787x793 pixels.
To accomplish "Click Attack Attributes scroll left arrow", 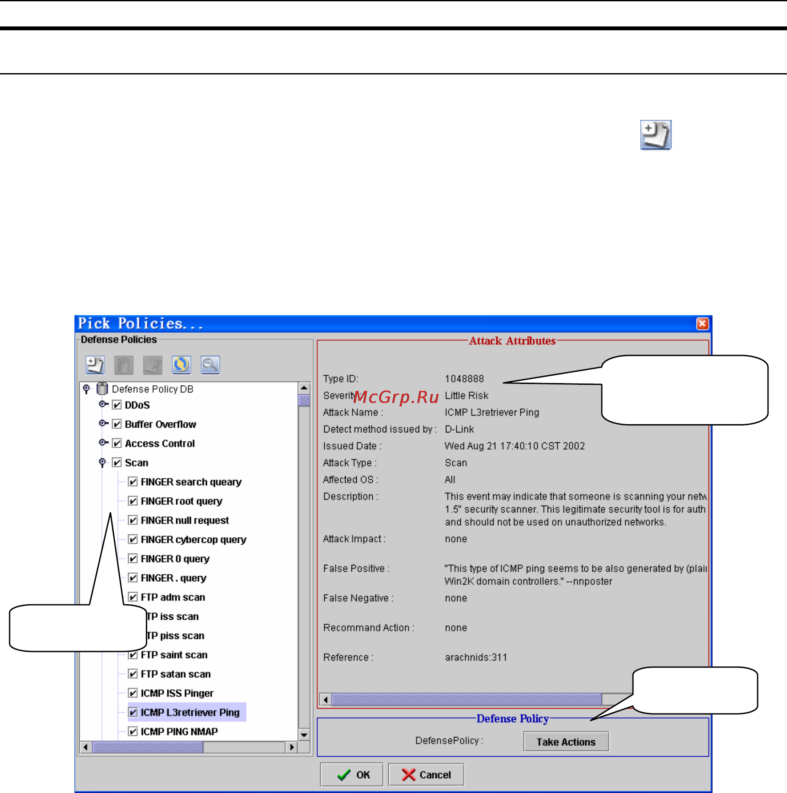I will pyautogui.click(x=326, y=700).
